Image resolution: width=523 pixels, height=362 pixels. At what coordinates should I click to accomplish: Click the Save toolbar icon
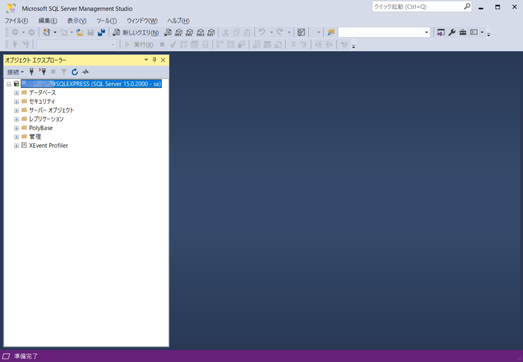point(90,32)
